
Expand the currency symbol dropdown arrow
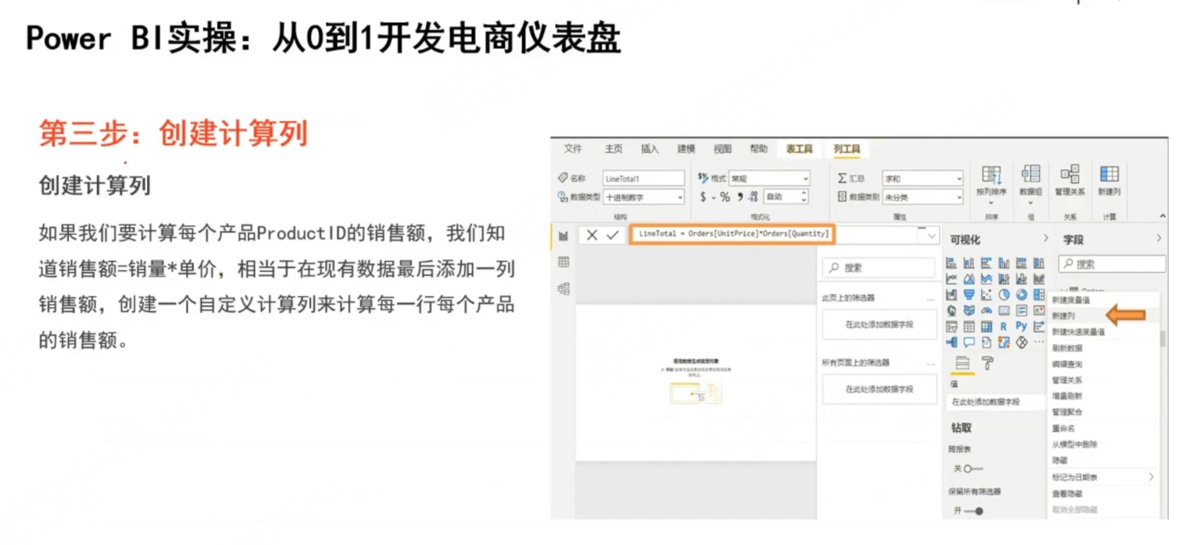click(714, 198)
